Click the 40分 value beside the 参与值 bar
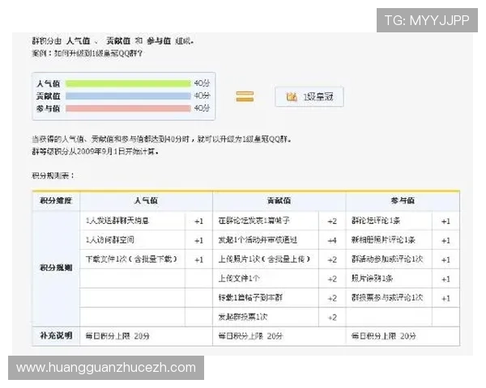The height and width of the screenshot is (388, 486). 202,108
